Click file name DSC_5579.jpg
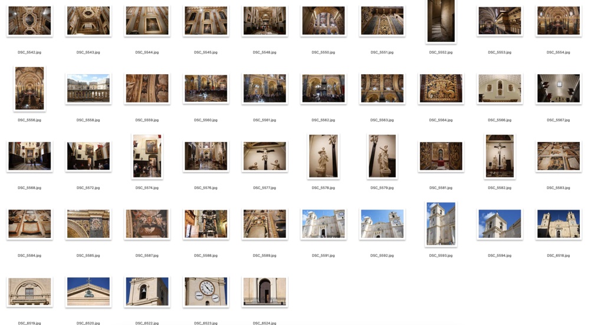 [382, 188]
